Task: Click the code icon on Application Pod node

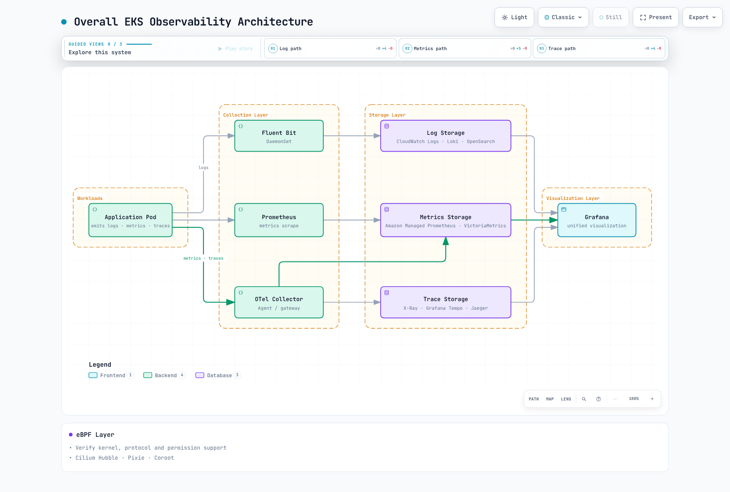Action: click(x=95, y=210)
